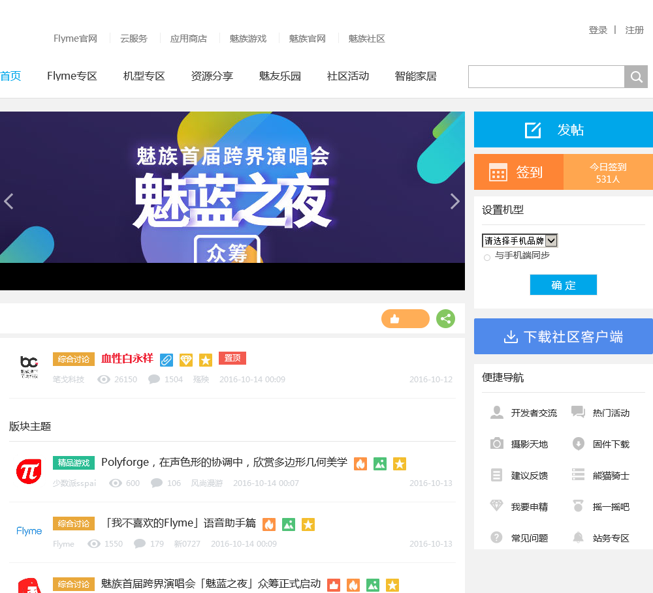Click star icon on 语音助手篇 post
The width and height of the screenshot is (653, 593).
pyautogui.click(x=308, y=525)
